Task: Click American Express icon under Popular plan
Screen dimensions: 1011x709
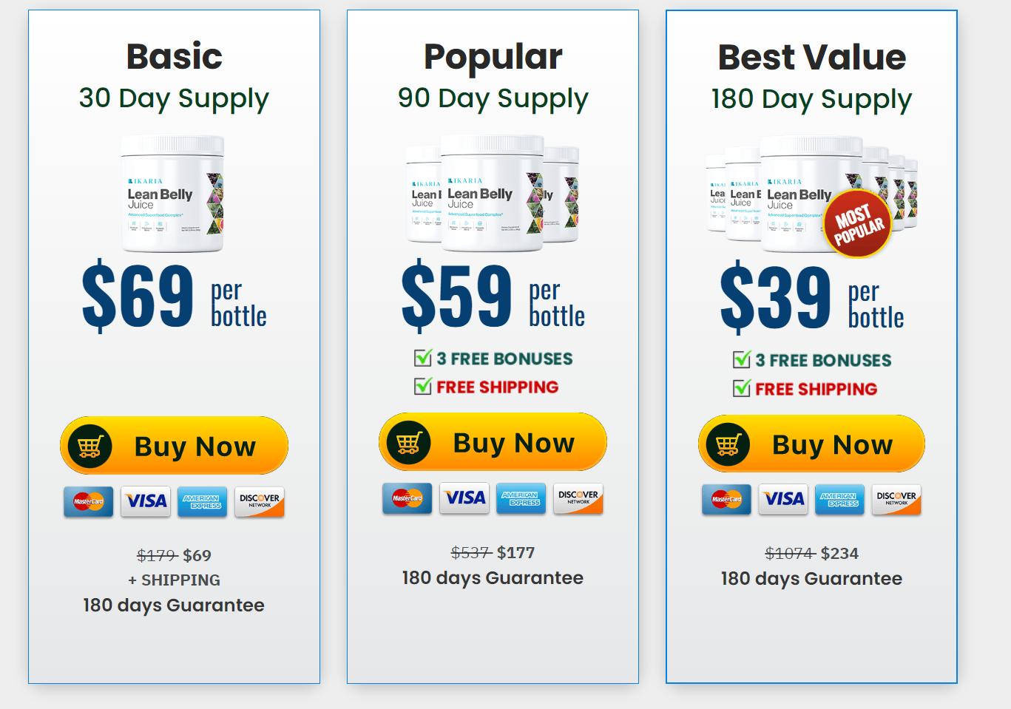Action: (x=521, y=498)
